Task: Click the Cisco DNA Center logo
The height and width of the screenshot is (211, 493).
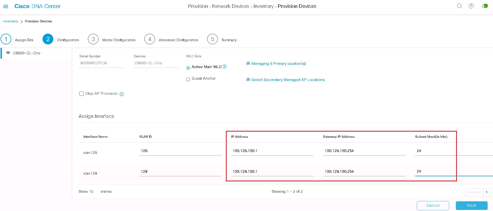Action: (x=37, y=6)
